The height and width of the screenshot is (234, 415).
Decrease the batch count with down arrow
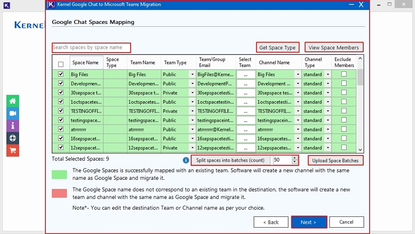pos(294,162)
